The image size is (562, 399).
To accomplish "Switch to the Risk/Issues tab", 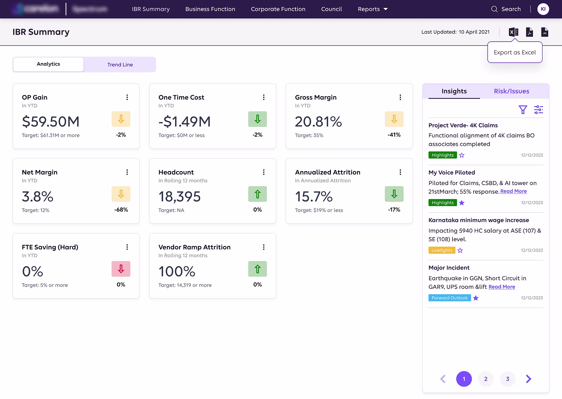I will (x=511, y=91).
